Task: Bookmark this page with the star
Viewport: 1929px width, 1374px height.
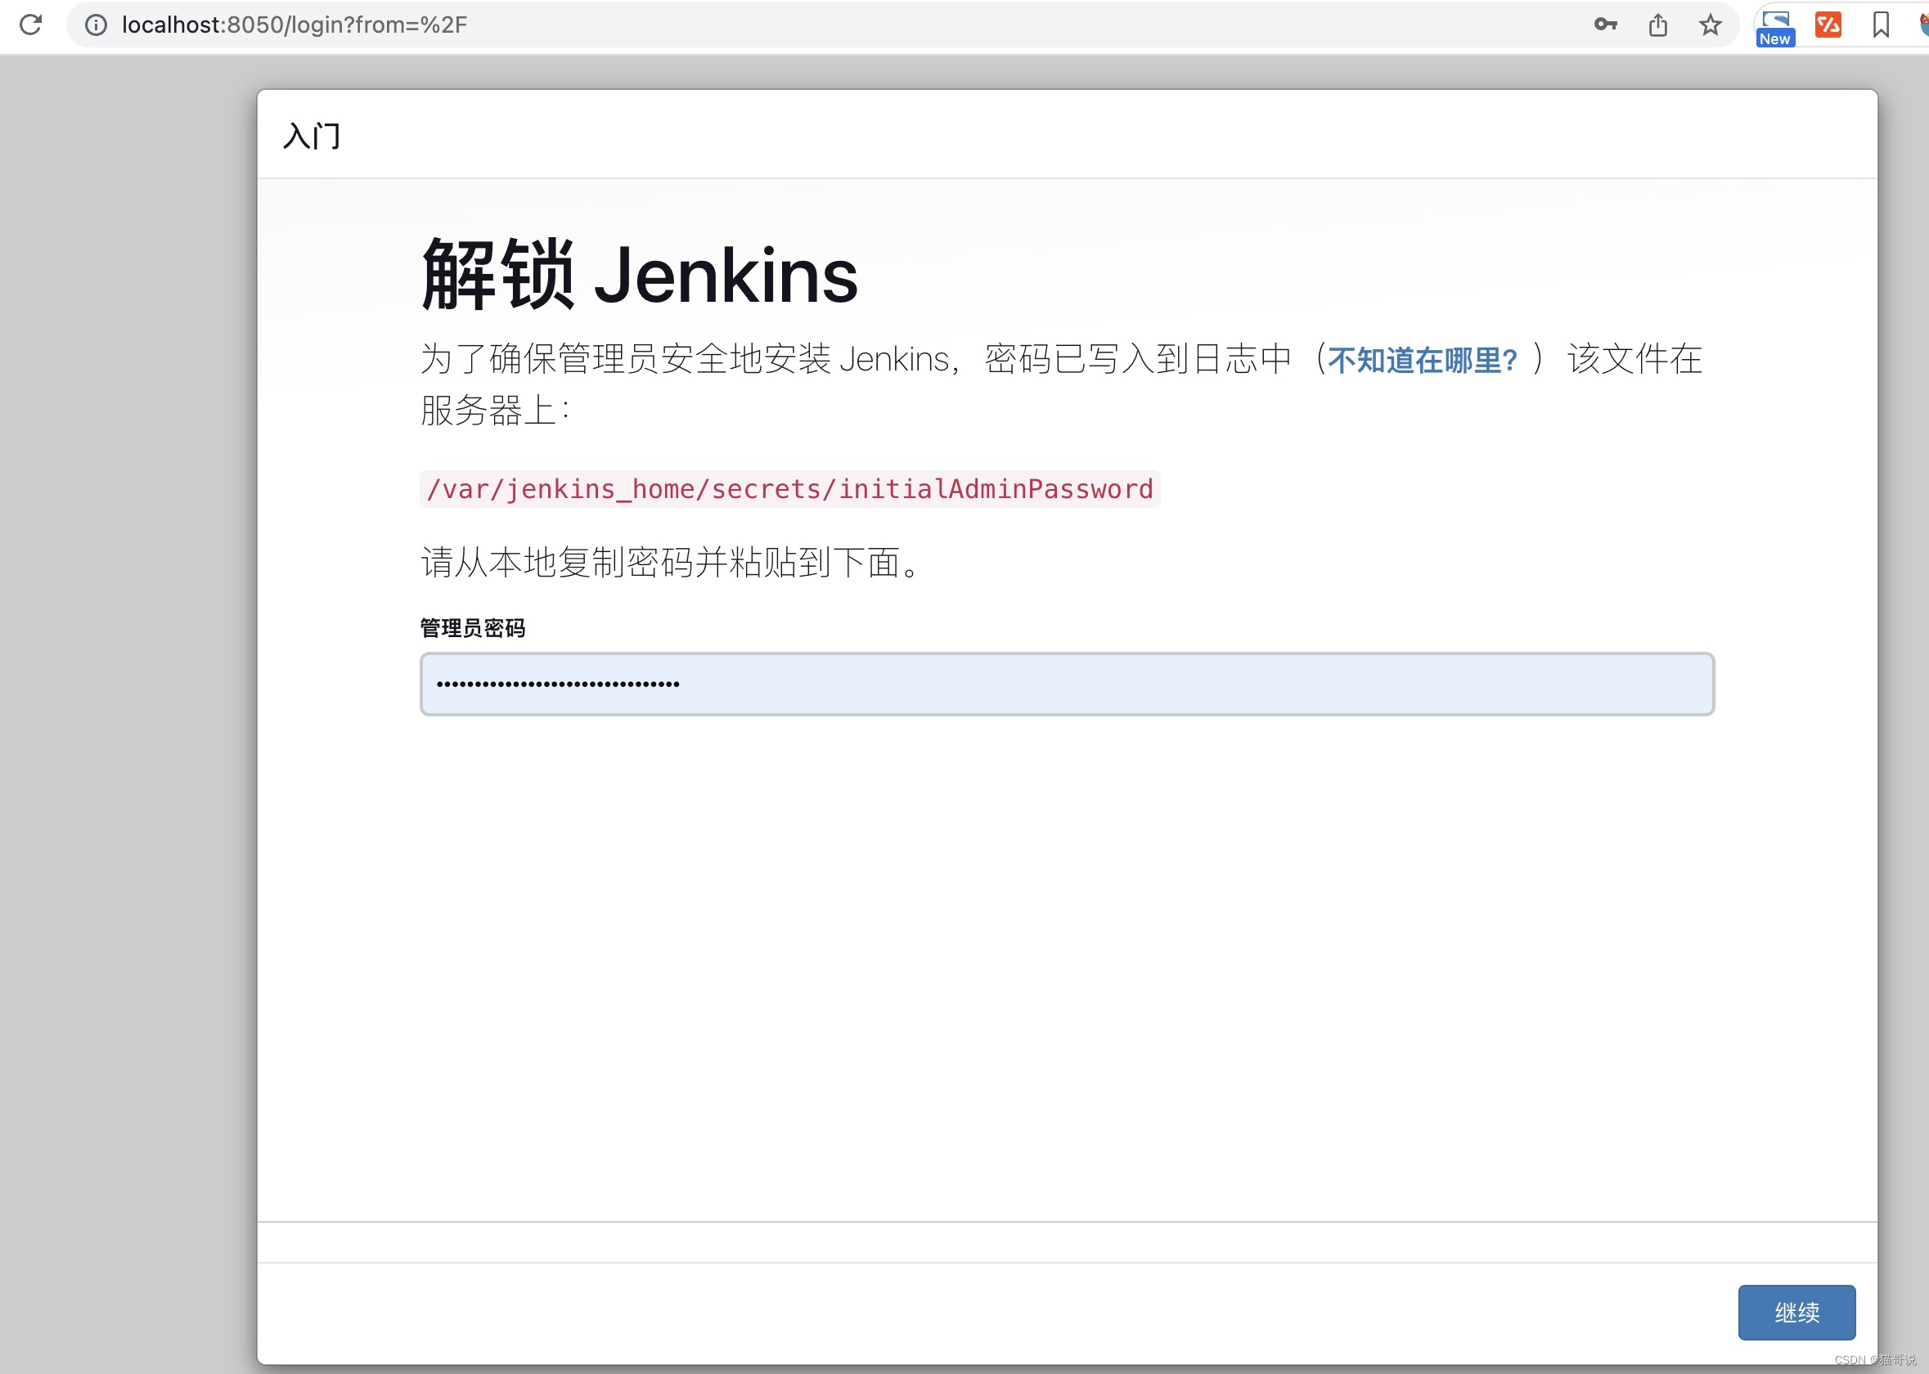Action: pyautogui.click(x=1710, y=25)
